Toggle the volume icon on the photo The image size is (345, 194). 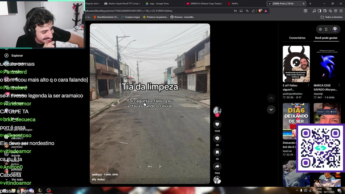click(94, 28)
